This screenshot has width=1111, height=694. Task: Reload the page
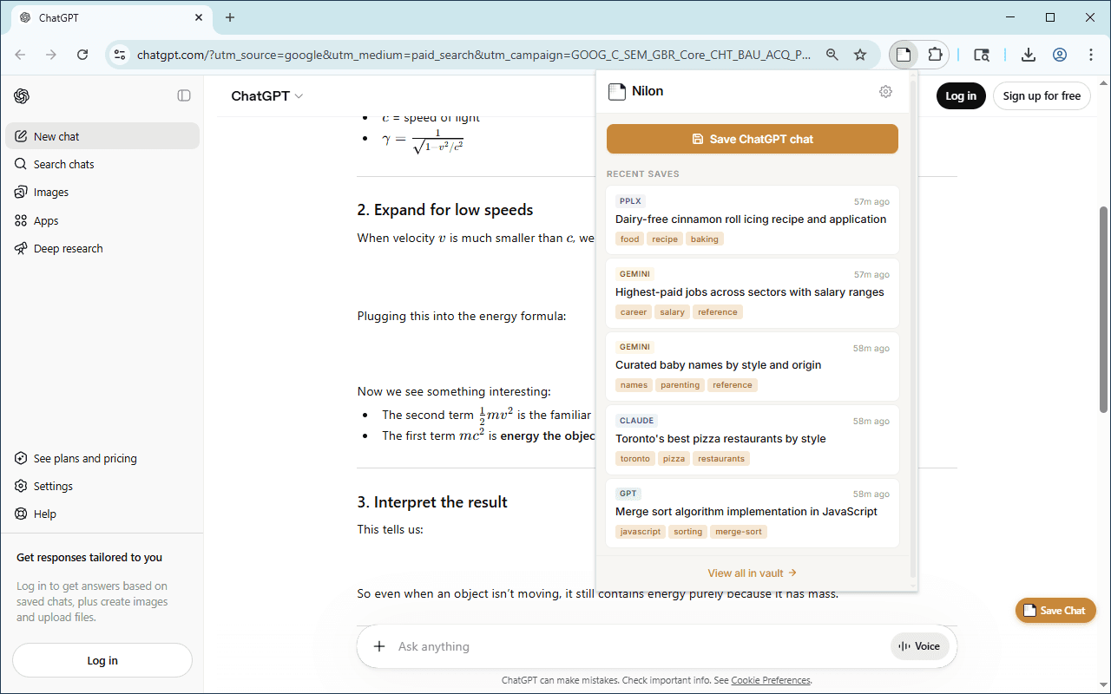coord(82,55)
